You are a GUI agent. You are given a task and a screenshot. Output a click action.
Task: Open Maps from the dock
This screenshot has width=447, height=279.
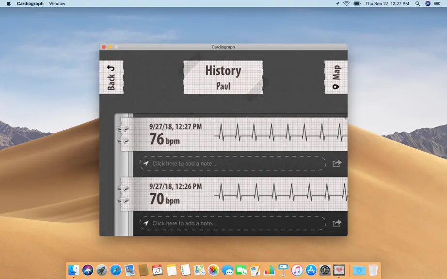(199, 270)
